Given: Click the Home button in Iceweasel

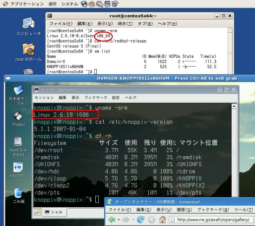Looking at the screenshot, I should click(163, 220).
